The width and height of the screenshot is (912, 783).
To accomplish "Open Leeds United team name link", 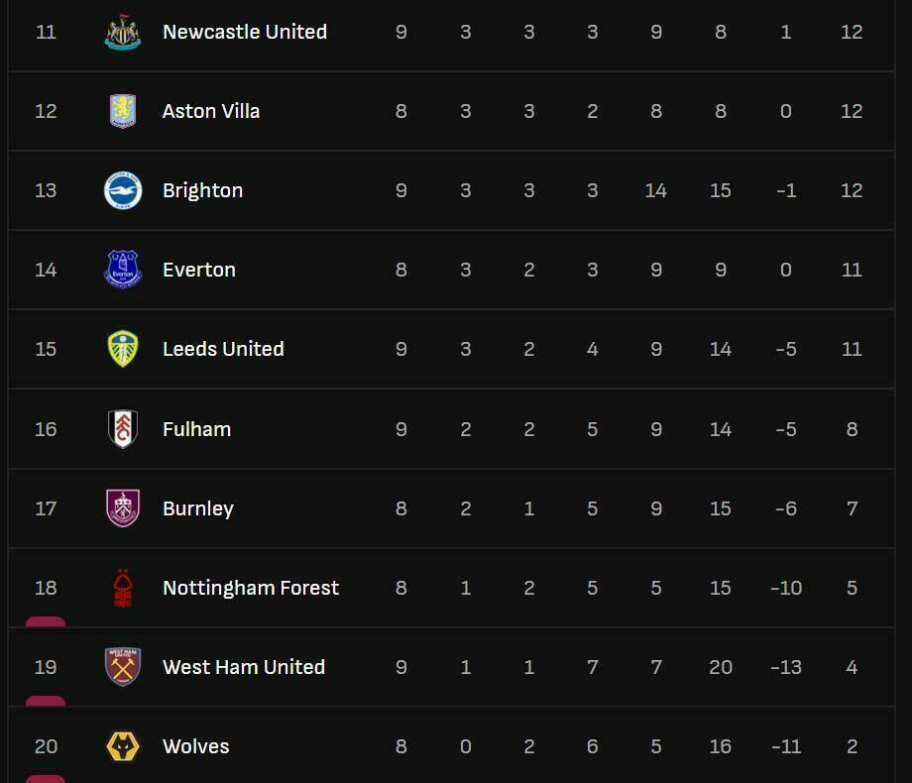I will click(223, 349).
